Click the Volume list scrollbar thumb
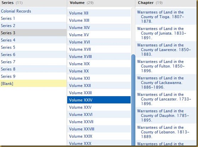Screen dimensions: 198x147 (133, 100)
